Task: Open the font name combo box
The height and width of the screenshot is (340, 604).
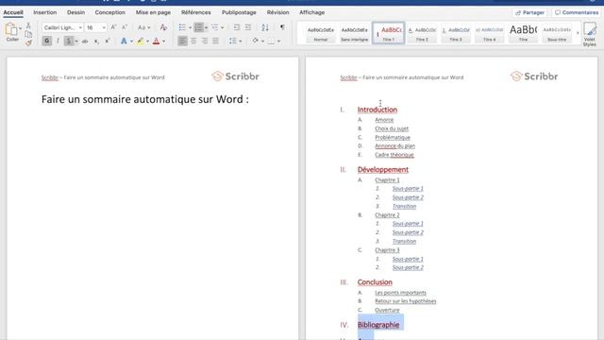Action: pos(63,27)
